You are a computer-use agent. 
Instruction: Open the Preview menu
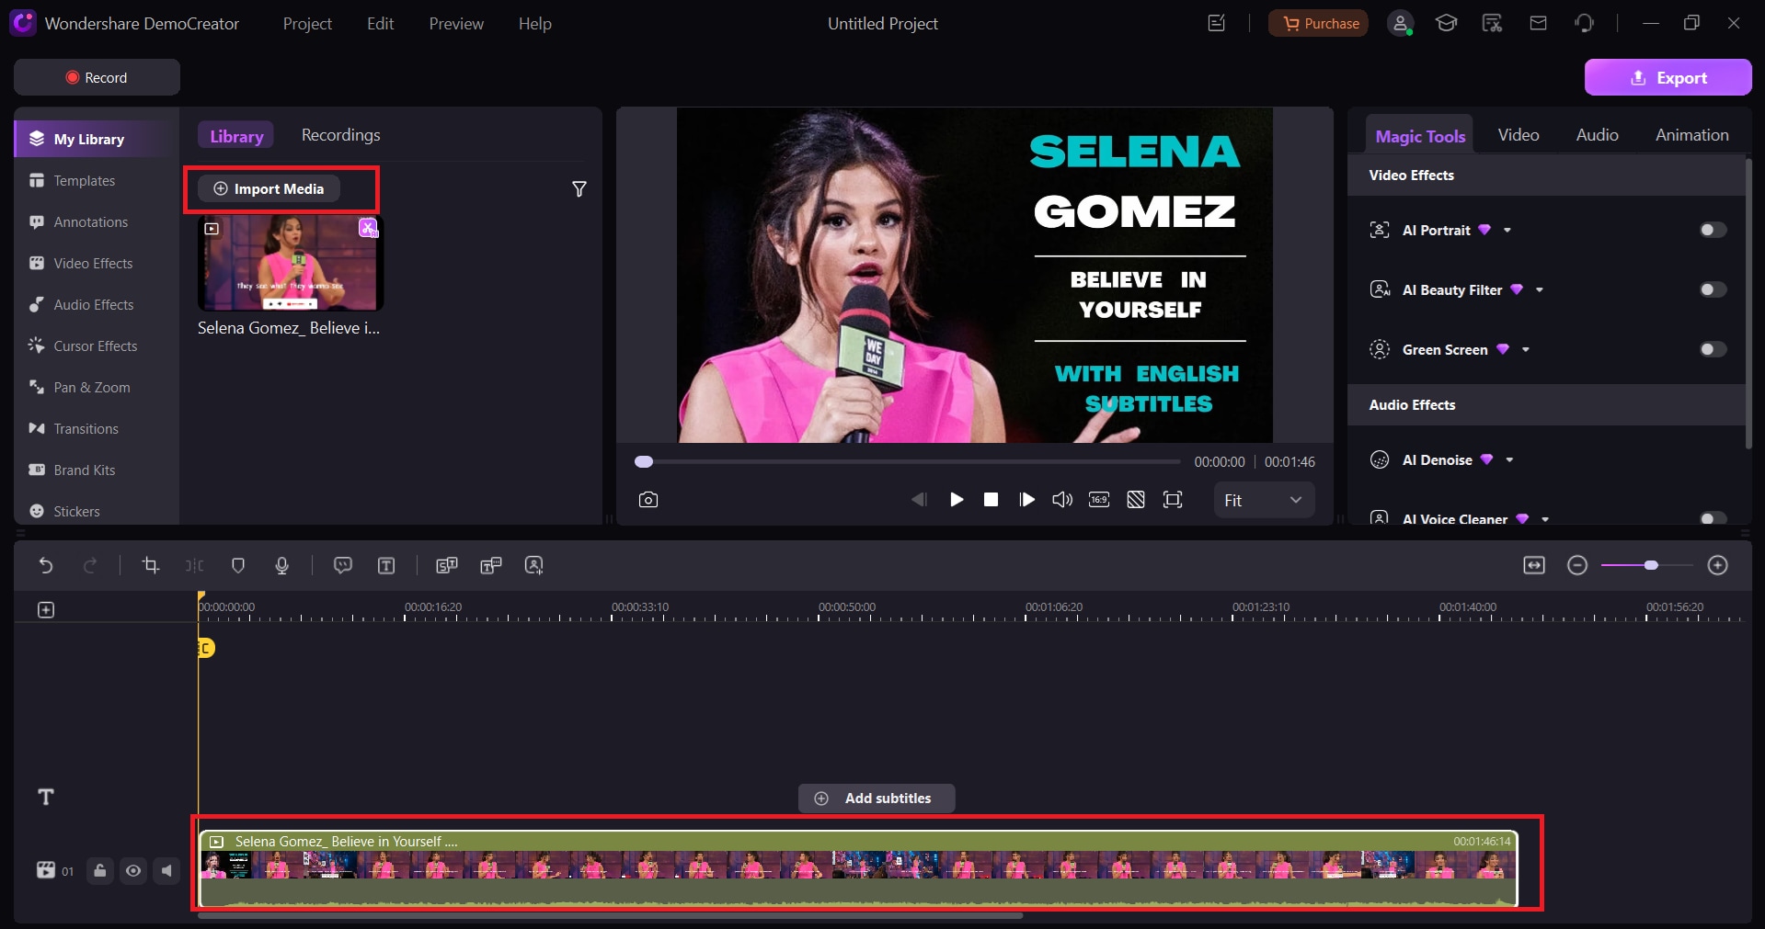pyautogui.click(x=456, y=24)
